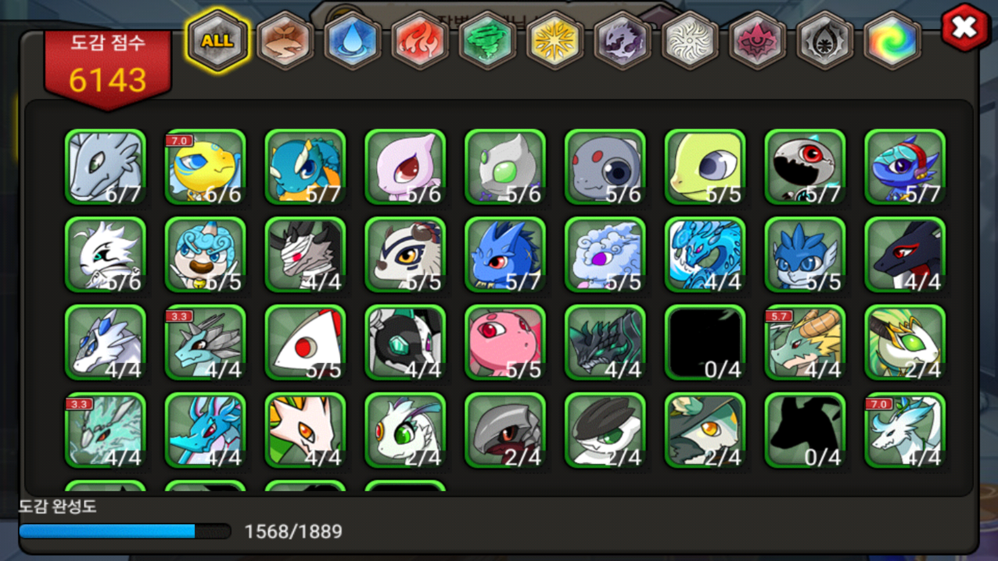Screen dimensions: 998x561
Task: Open pink dragon with 5/5 count
Action: pyautogui.click(x=505, y=343)
